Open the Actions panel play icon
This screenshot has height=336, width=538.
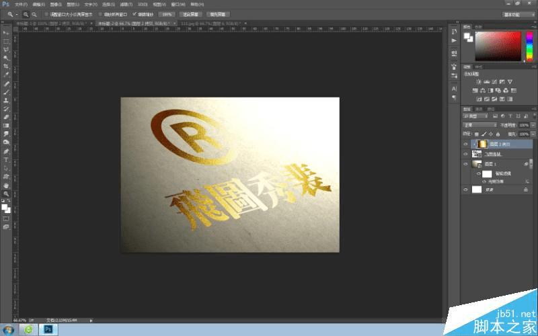(x=455, y=40)
